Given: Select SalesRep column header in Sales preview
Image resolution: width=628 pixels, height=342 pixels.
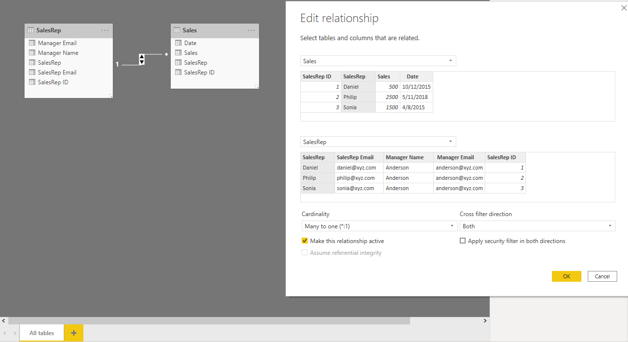Looking at the screenshot, I should click(358, 76).
